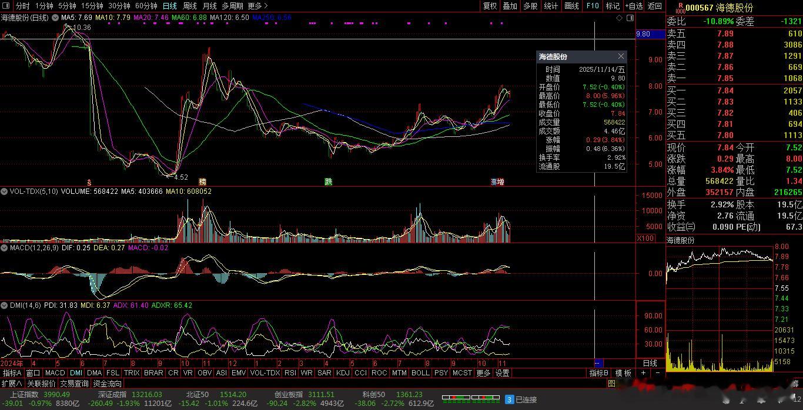This screenshot has width=803, height=410.
Task: Choose the BOLL indicator tab
Action: 420,373
